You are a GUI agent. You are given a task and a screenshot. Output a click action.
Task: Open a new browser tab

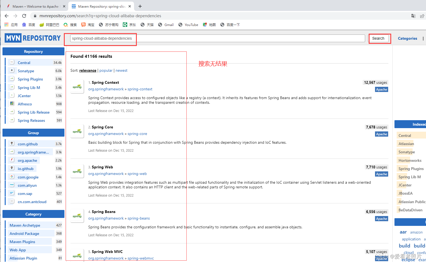pos(140,6)
